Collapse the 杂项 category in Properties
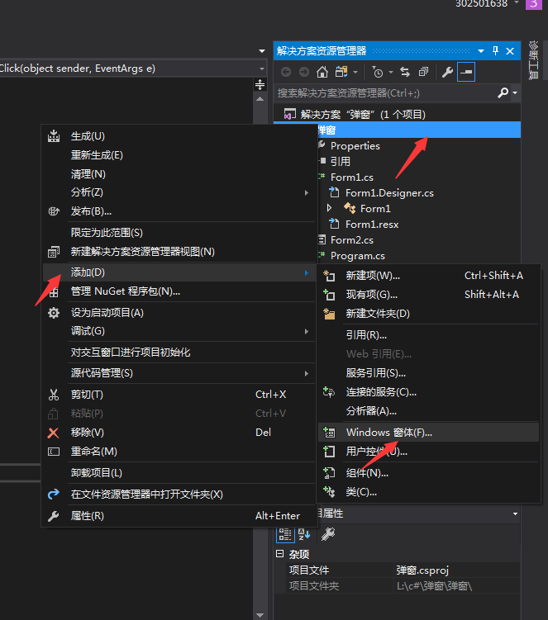 [281, 555]
